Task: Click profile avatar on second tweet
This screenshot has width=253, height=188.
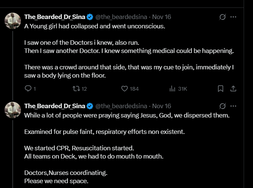Action: (x=12, y=109)
